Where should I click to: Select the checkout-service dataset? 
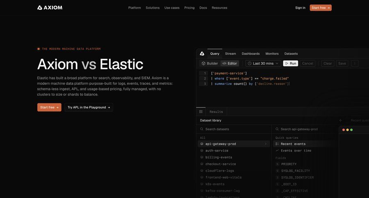coord(234,164)
